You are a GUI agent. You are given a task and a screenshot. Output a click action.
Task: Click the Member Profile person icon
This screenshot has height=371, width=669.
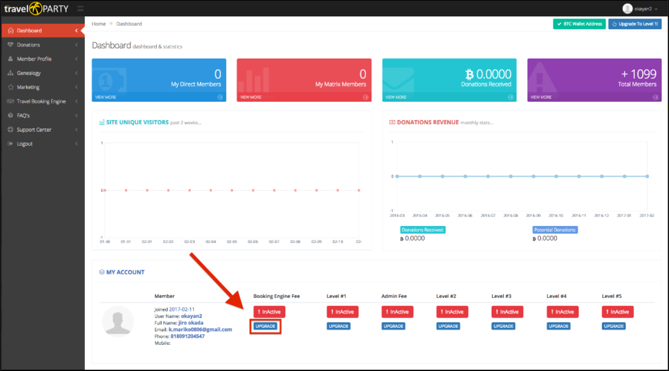(10, 59)
